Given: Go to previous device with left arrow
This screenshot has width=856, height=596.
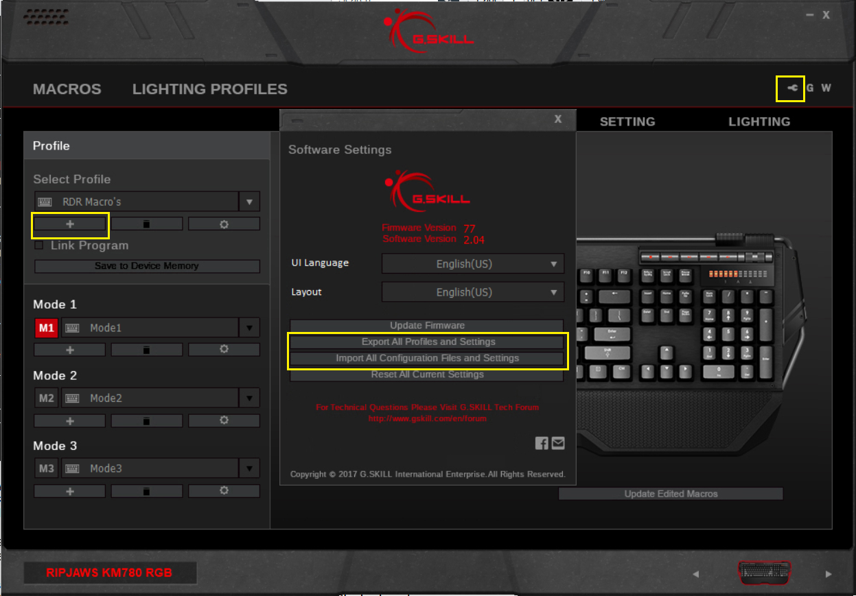Looking at the screenshot, I should [x=695, y=574].
